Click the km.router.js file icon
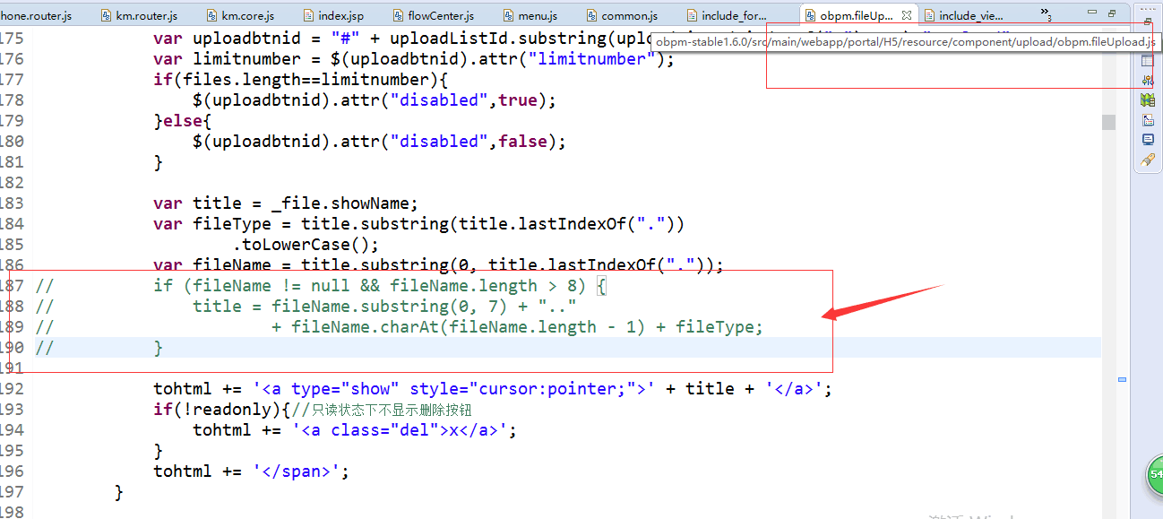1163x519 pixels. [106, 15]
